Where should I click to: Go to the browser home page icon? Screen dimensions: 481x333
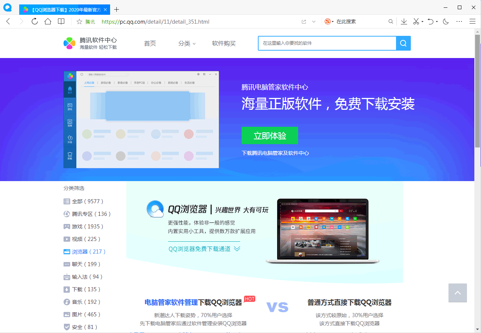coord(48,21)
